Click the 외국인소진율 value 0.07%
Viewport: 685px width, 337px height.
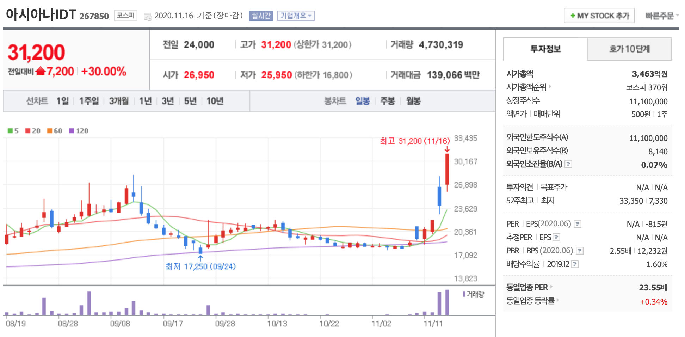pyautogui.click(x=654, y=165)
